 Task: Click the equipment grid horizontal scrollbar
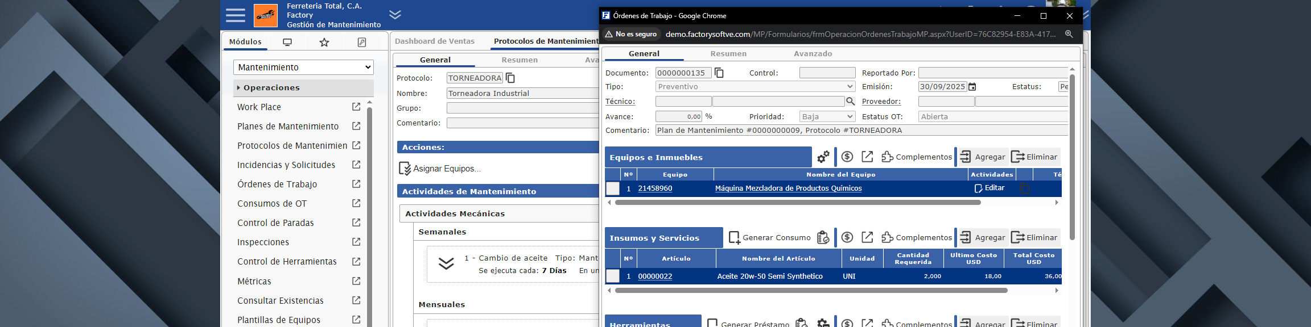[x=797, y=203]
